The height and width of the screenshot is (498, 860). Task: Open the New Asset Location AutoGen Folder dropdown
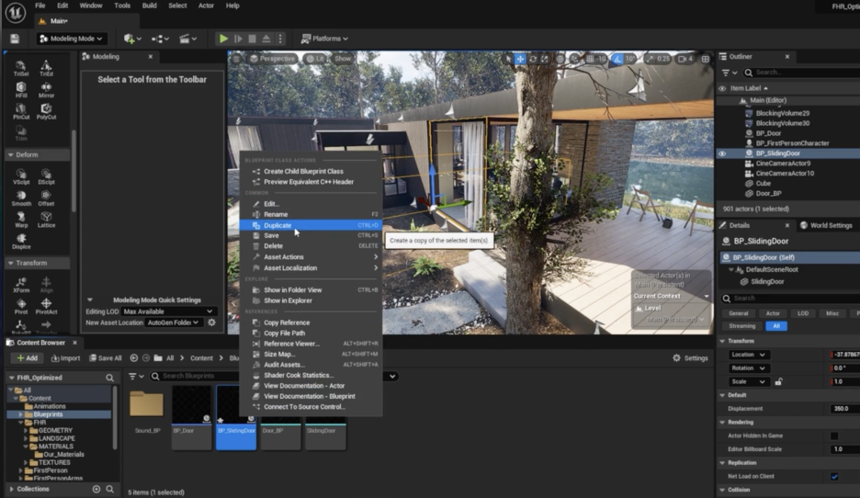(173, 323)
